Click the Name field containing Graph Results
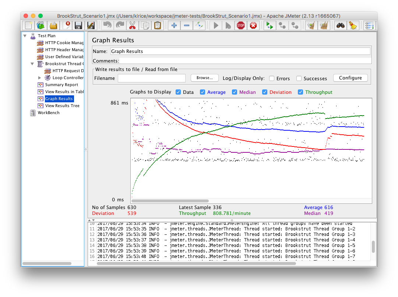398x297 pixels. pyautogui.click(x=240, y=51)
